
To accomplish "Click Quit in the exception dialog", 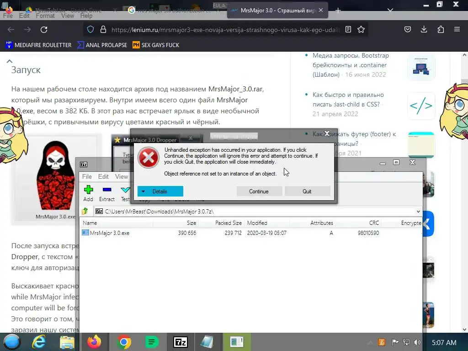I will pos(307,191).
